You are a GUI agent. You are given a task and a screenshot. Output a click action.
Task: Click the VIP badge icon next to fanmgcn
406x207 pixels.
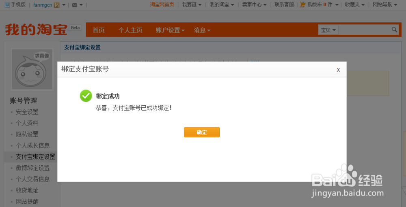pyautogui.click(x=56, y=5)
